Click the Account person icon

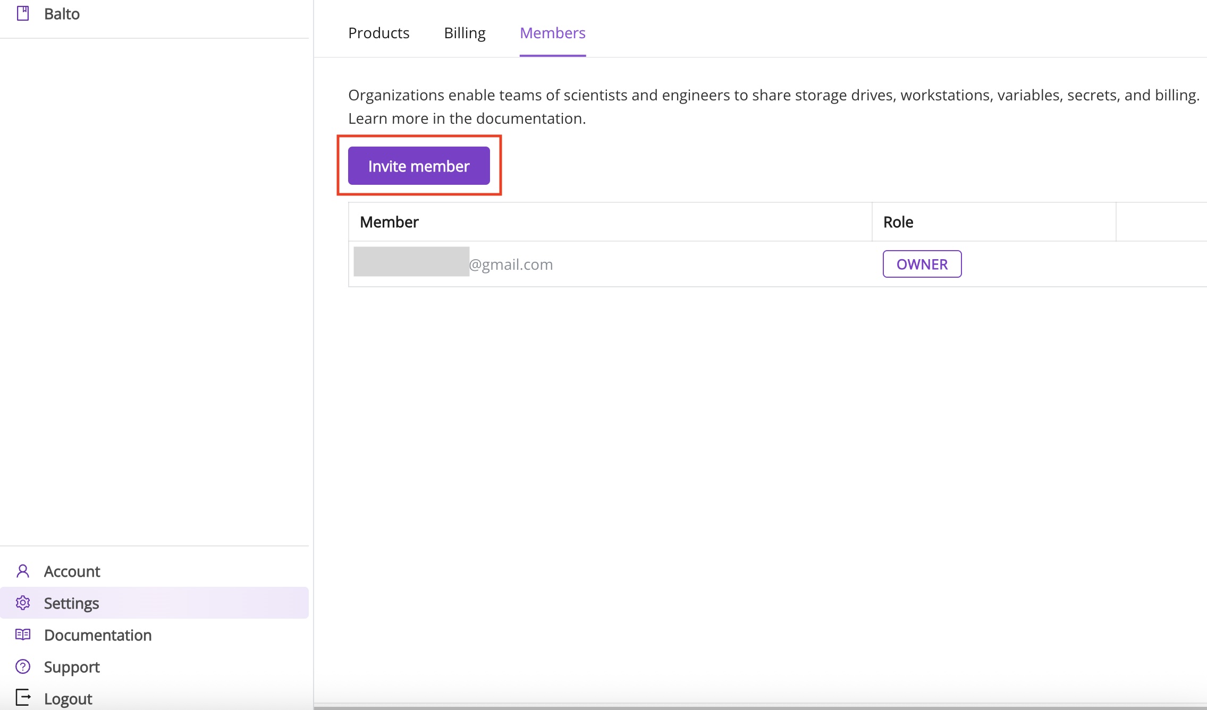click(x=23, y=571)
